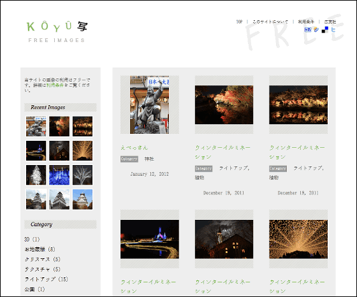Open the えべっさん post title

[135, 148]
